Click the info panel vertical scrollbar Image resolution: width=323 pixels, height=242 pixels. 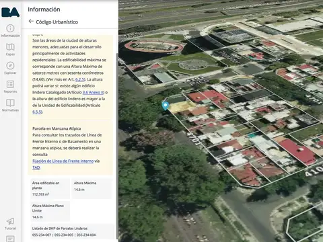pos(117,146)
